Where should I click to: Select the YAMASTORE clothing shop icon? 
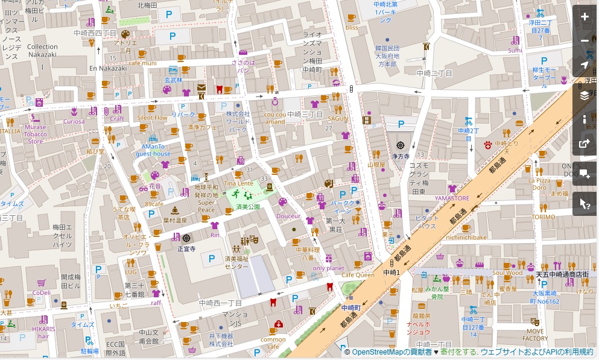(x=452, y=189)
